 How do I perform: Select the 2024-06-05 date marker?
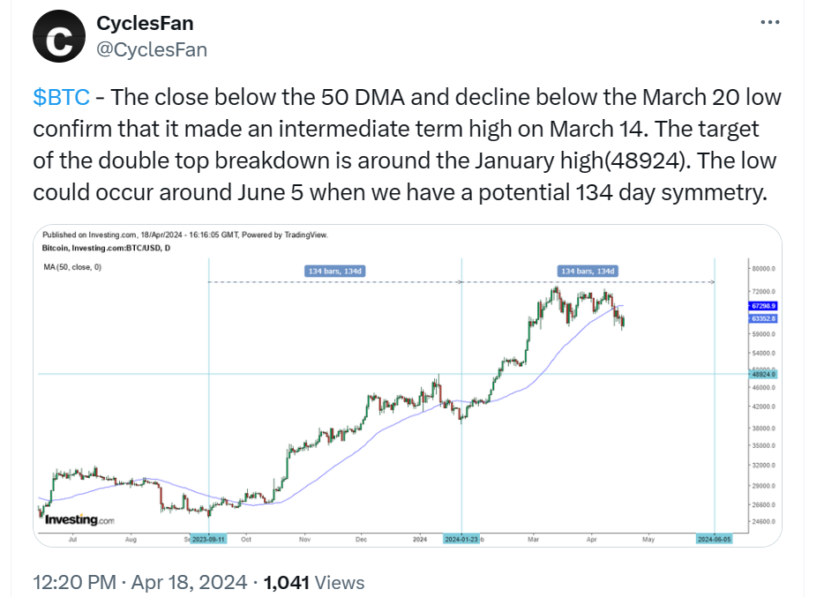tap(714, 538)
